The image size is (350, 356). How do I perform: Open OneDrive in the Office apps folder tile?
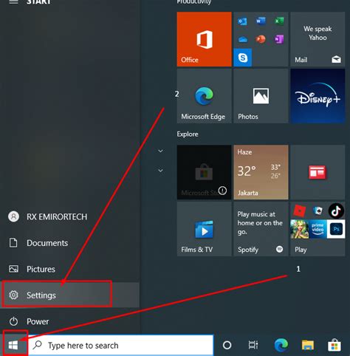click(x=243, y=39)
